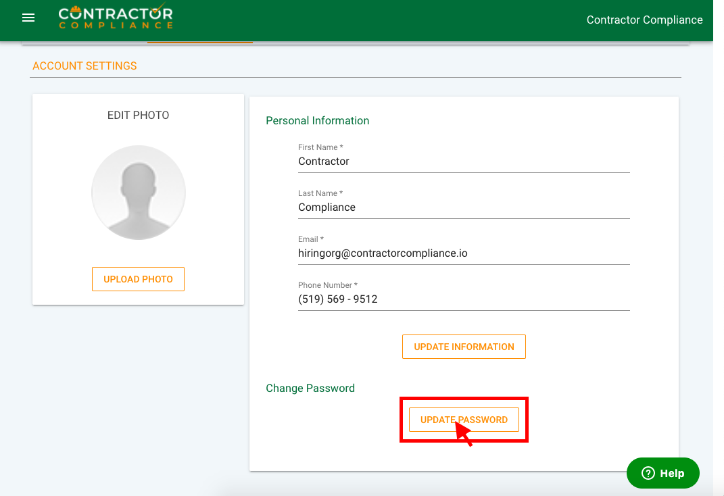Click the Phone Number field label
Image resolution: width=724 pixels, height=496 pixels.
(x=328, y=285)
